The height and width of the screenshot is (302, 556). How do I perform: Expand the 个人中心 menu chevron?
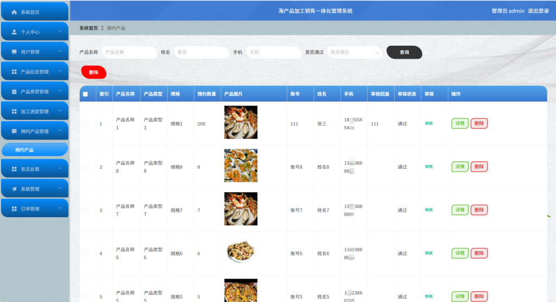pyautogui.click(x=60, y=32)
